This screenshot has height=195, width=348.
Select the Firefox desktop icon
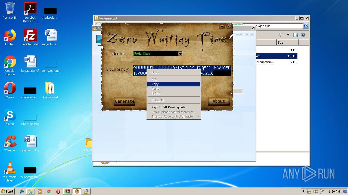[10, 37]
